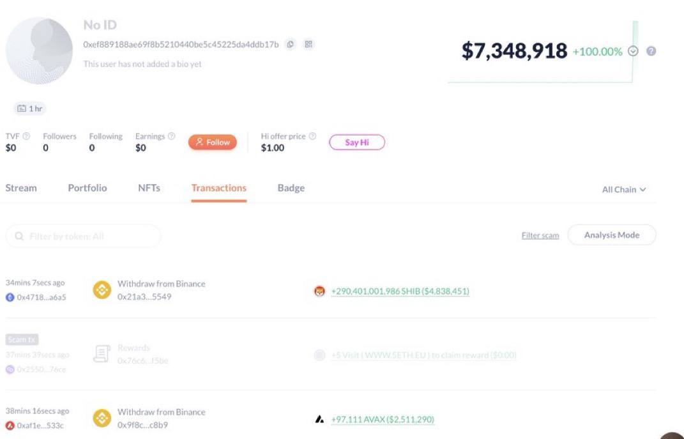Show the wallet QR code icon
The height and width of the screenshot is (439, 684).
pyautogui.click(x=308, y=44)
